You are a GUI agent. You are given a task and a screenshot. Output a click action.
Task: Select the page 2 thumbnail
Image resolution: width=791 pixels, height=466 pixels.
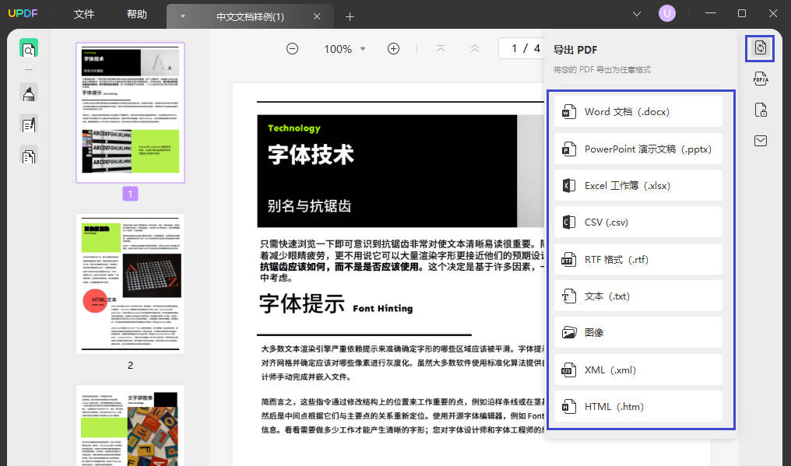point(130,284)
